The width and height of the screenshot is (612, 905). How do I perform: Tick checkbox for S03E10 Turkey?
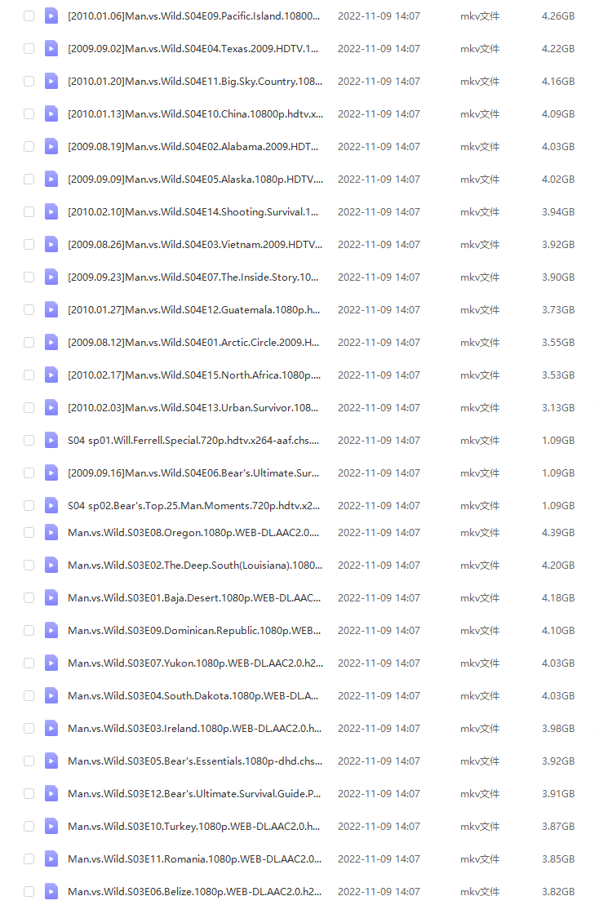click(x=29, y=826)
